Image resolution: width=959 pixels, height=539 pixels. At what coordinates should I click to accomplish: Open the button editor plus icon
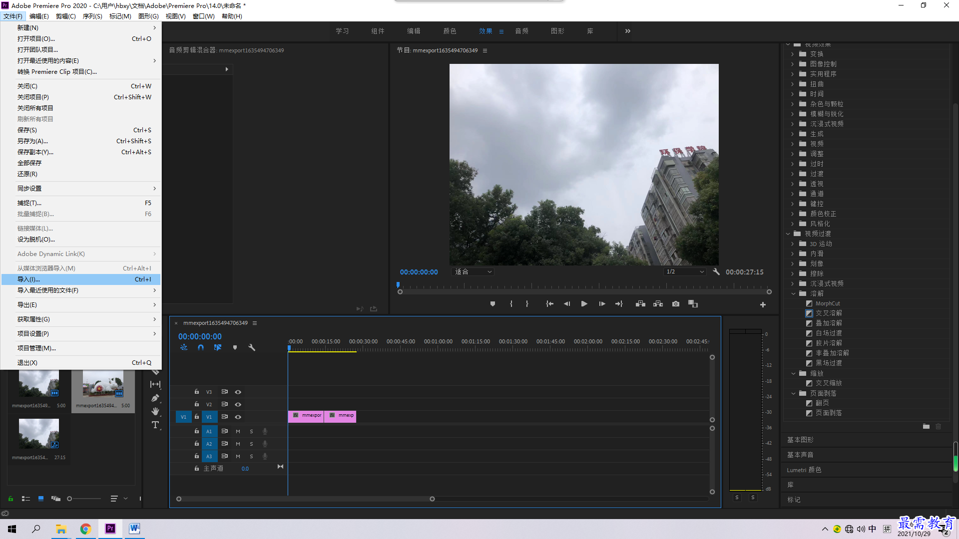pos(763,304)
